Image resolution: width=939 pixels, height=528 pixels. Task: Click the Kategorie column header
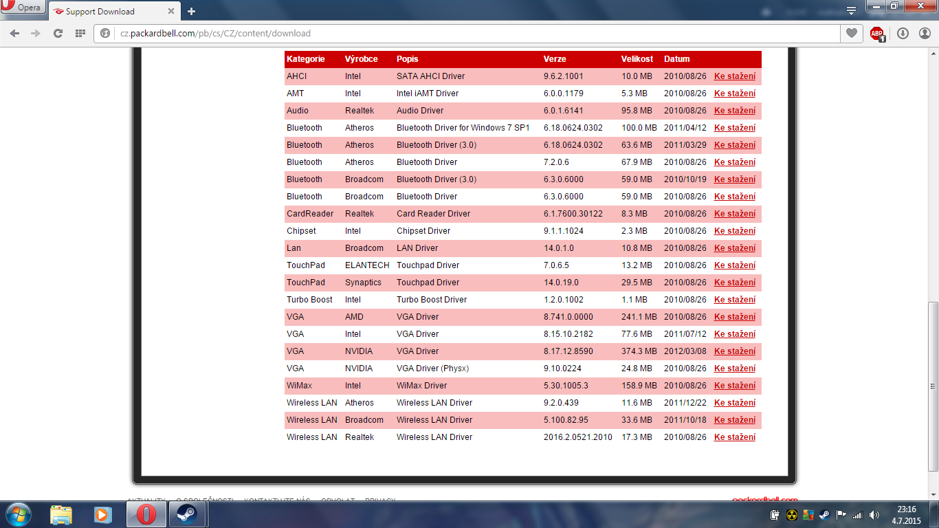tap(306, 59)
